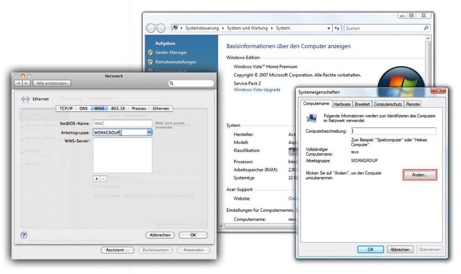Click 'Arbeitsspeicher (RAM):' label
This screenshot has width=461, height=274.
coord(256,170)
